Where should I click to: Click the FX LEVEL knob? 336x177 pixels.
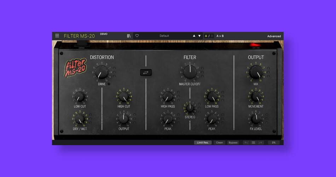coord(256,119)
